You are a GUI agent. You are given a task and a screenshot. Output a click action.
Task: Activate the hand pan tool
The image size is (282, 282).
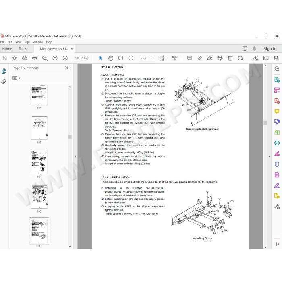pos(111,58)
